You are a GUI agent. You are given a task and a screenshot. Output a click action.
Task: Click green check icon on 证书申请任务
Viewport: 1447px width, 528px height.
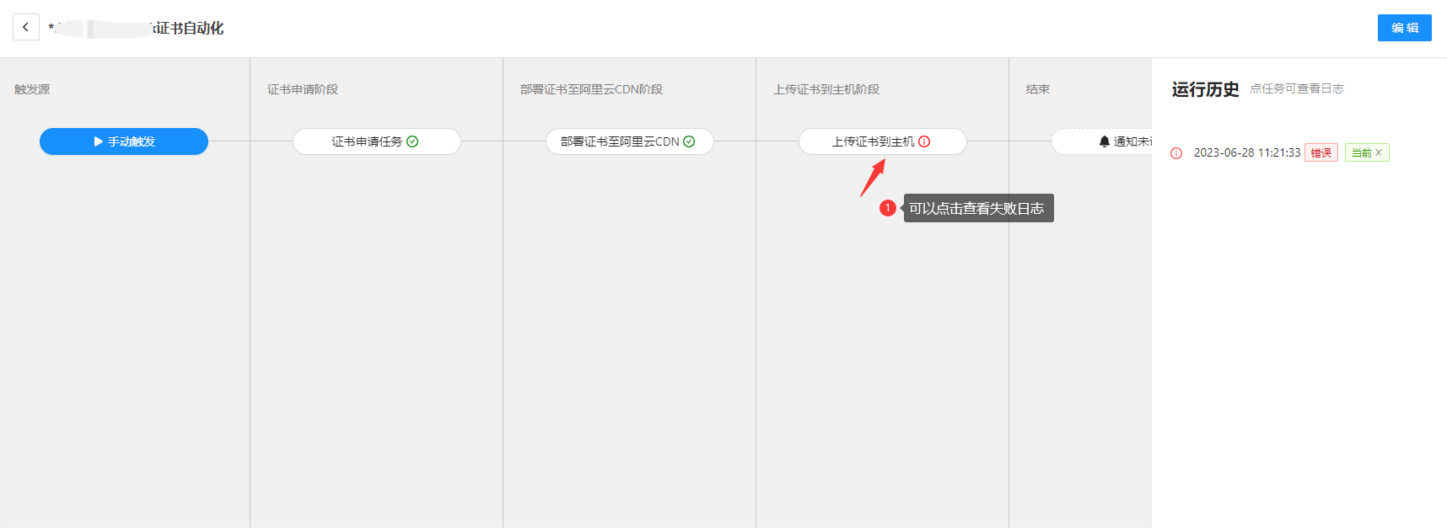[412, 141]
